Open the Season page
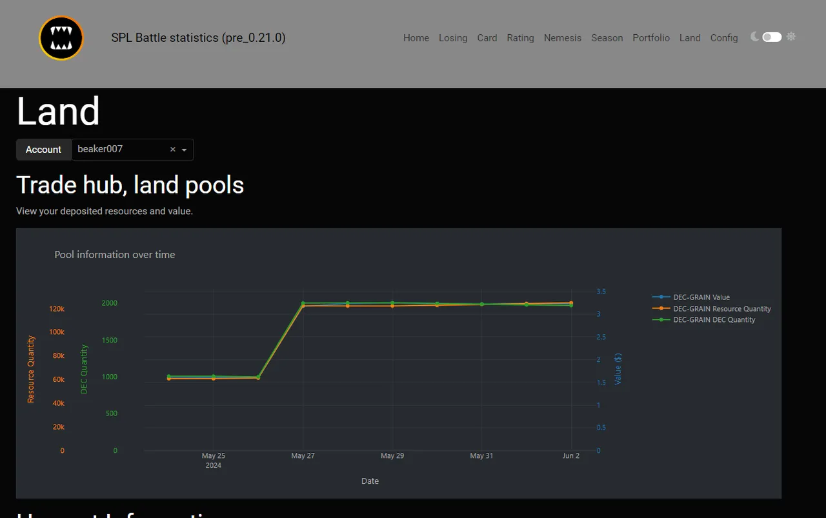826x518 pixels. [607, 38]
